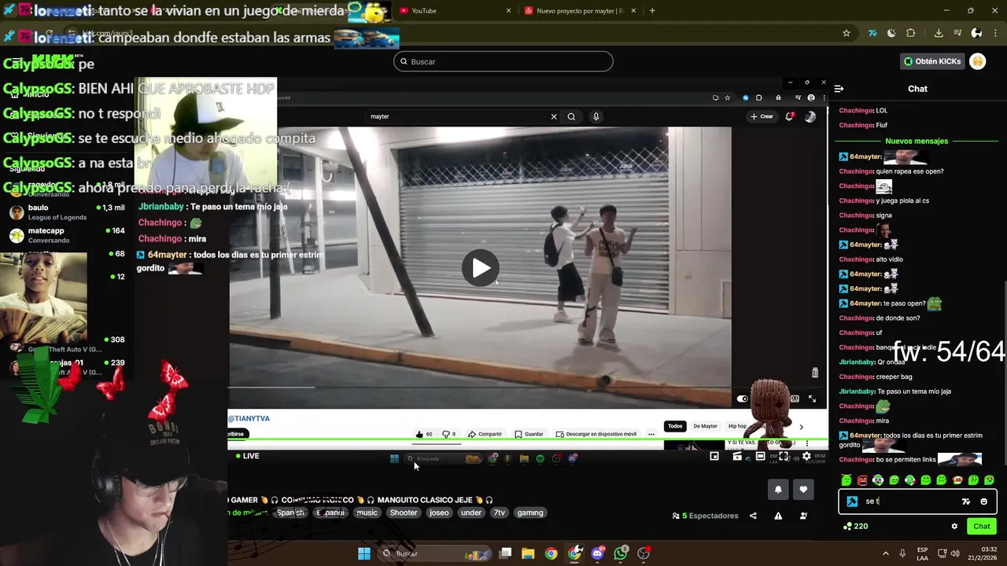Click the voice search microphone in stream
This screenshot has height=566, width=1007.
coord(596,116)
